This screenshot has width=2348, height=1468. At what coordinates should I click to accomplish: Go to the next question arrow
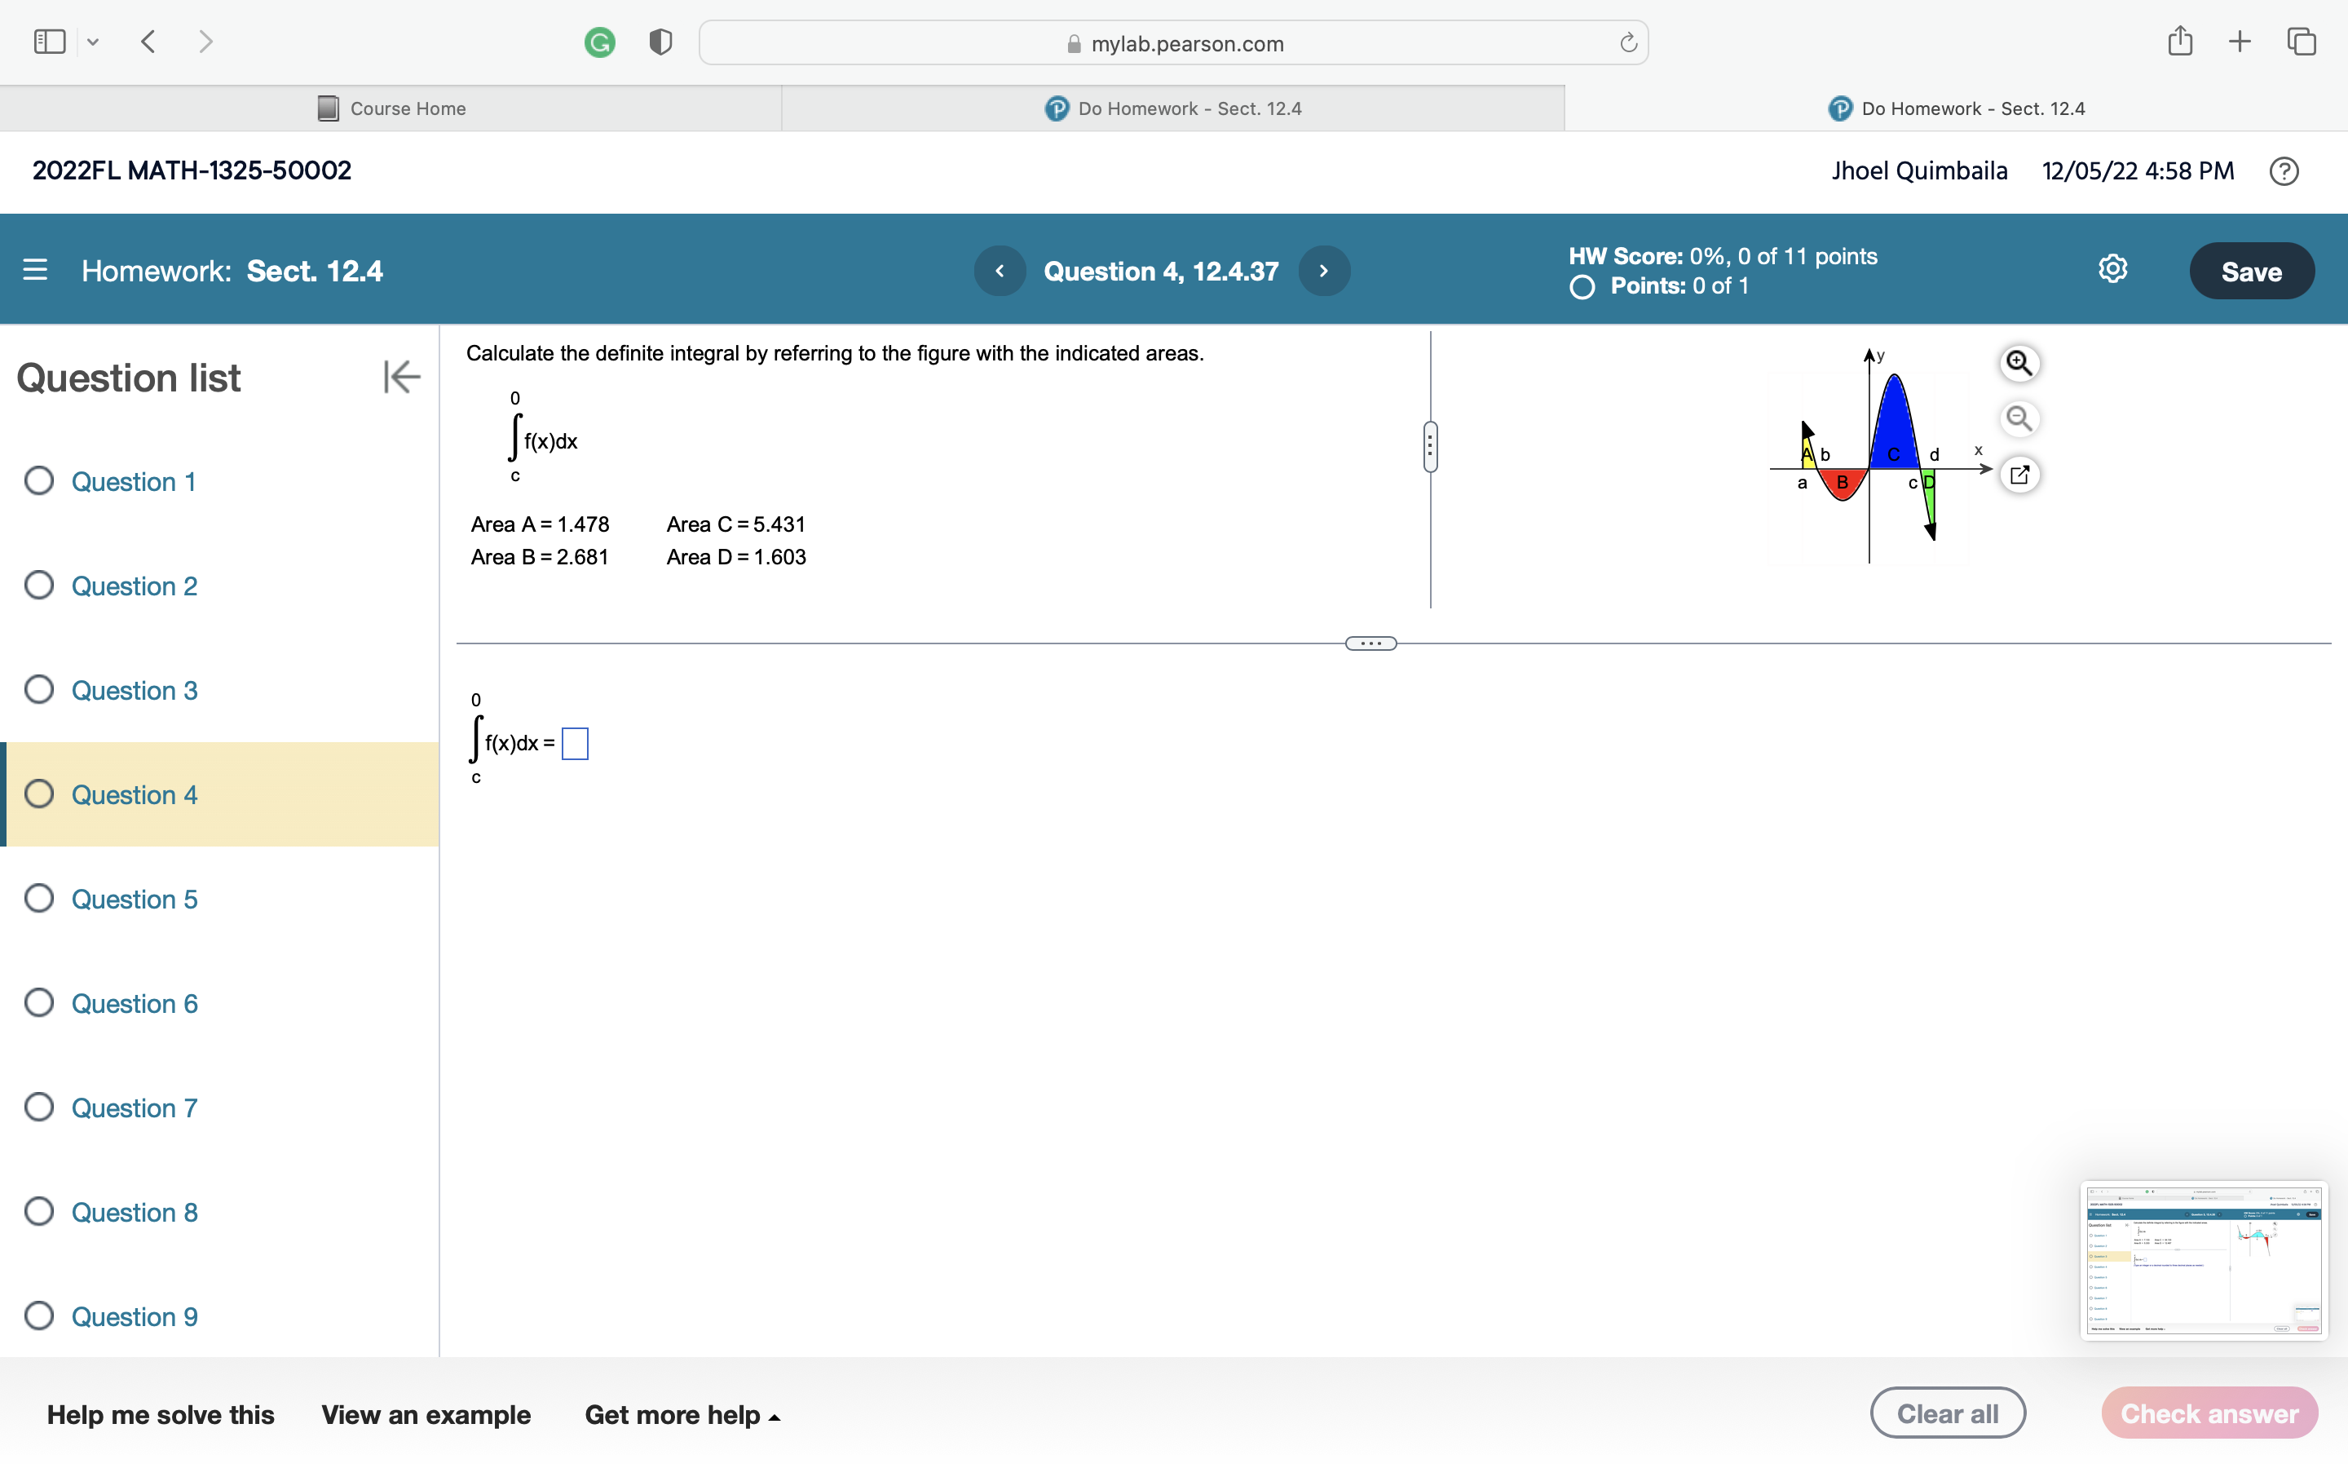[x=1323, y=271]
